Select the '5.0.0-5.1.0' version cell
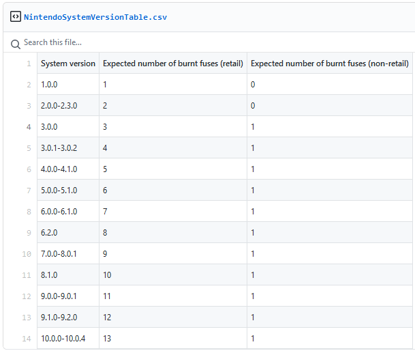 68,191
